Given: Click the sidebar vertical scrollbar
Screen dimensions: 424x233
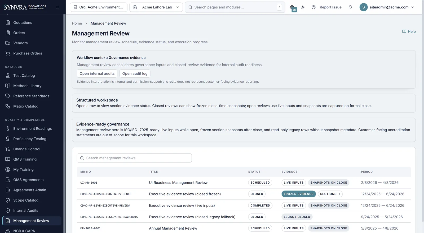Looking at the screenshot, I should (64, 124).
